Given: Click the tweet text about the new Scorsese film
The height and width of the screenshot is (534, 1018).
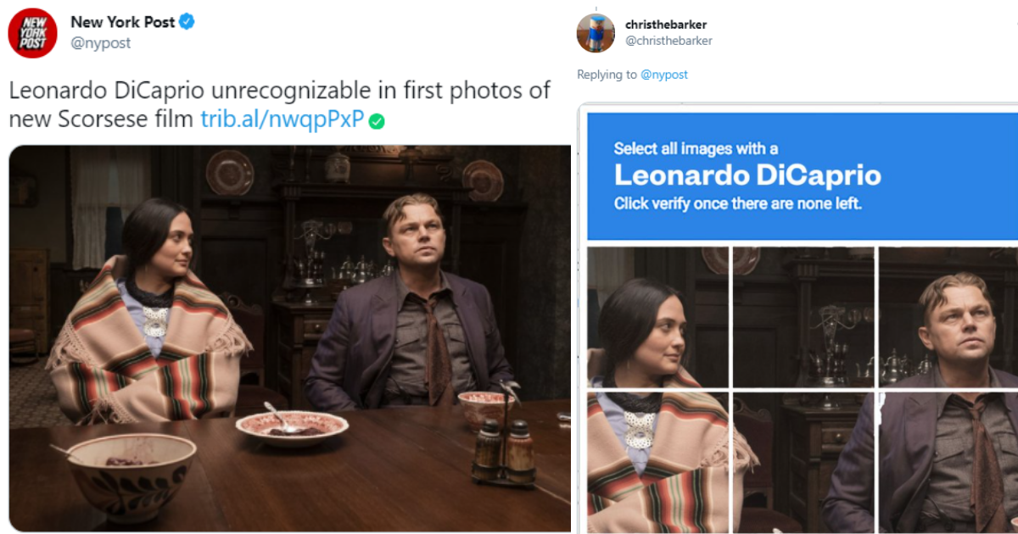Looking at the screenshot, I should [280, 104].
